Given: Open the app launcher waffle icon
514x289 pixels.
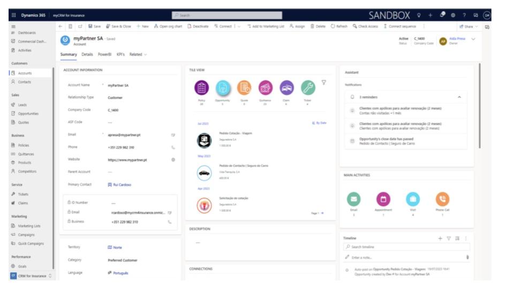Looking at the screenshot, I should coord(13,15).
